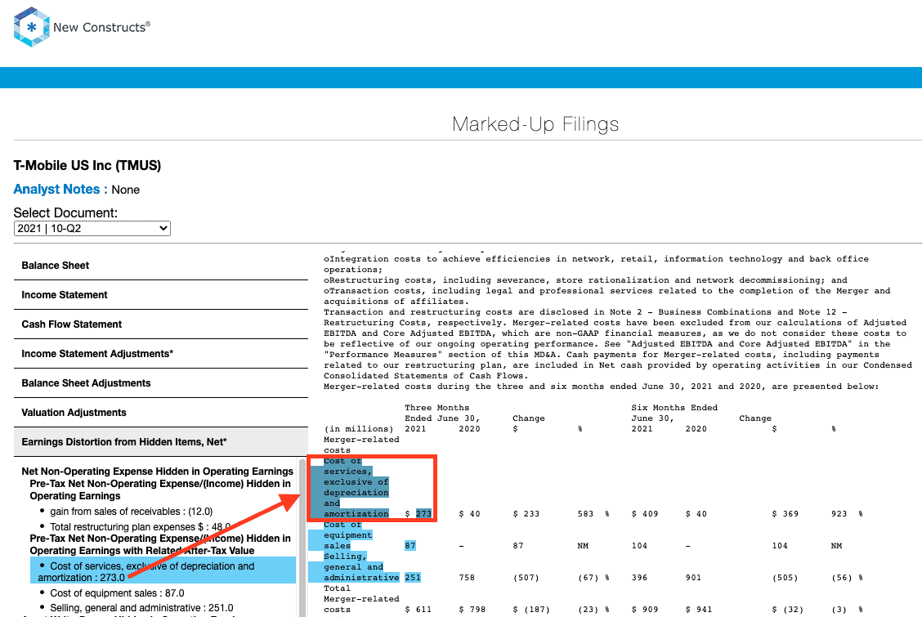Open the Income Statement section
Image resolution: width=922 pixels, height=617 pixels.
tap(160, 295)
